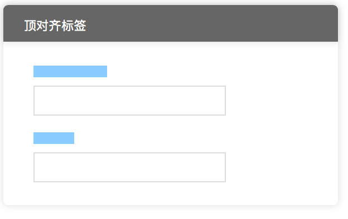Screen dimensions: 348x219
Task: Click the character 签 in the title
Action: 80,26
